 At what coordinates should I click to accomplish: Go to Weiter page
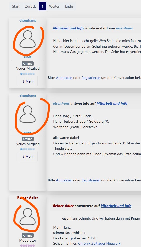54,6
